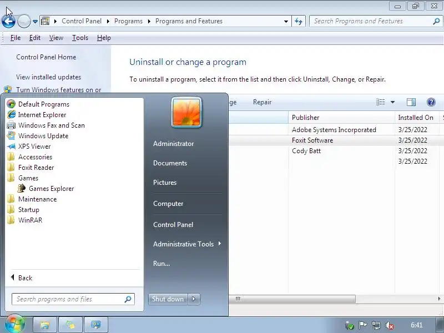Open View installed updates link

48,77
